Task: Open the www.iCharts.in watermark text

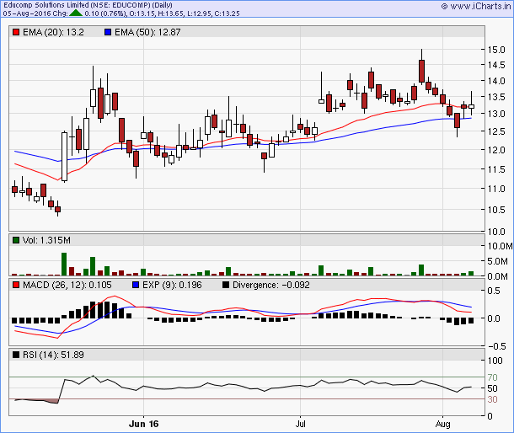Action: click(480, 6)
